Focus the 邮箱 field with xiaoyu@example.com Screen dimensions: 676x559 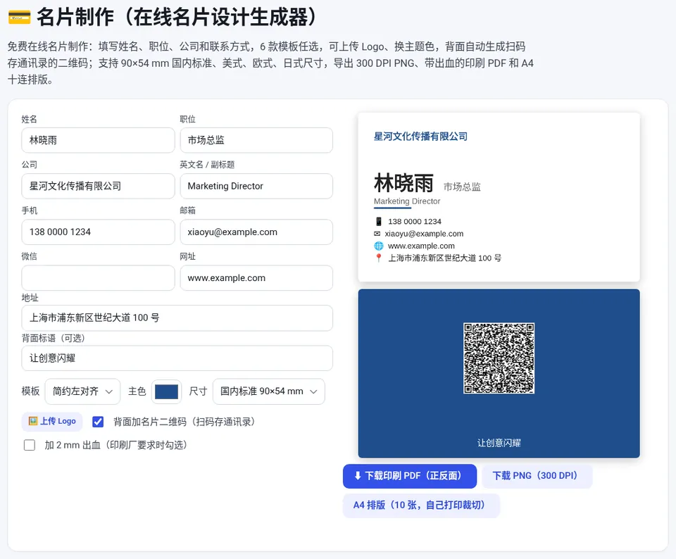[x=256, y=232]
